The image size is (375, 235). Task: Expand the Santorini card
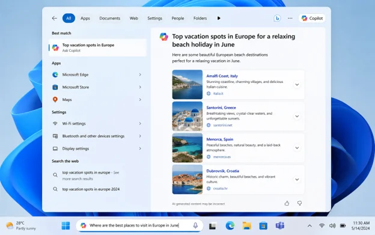(x=297, y=116)
